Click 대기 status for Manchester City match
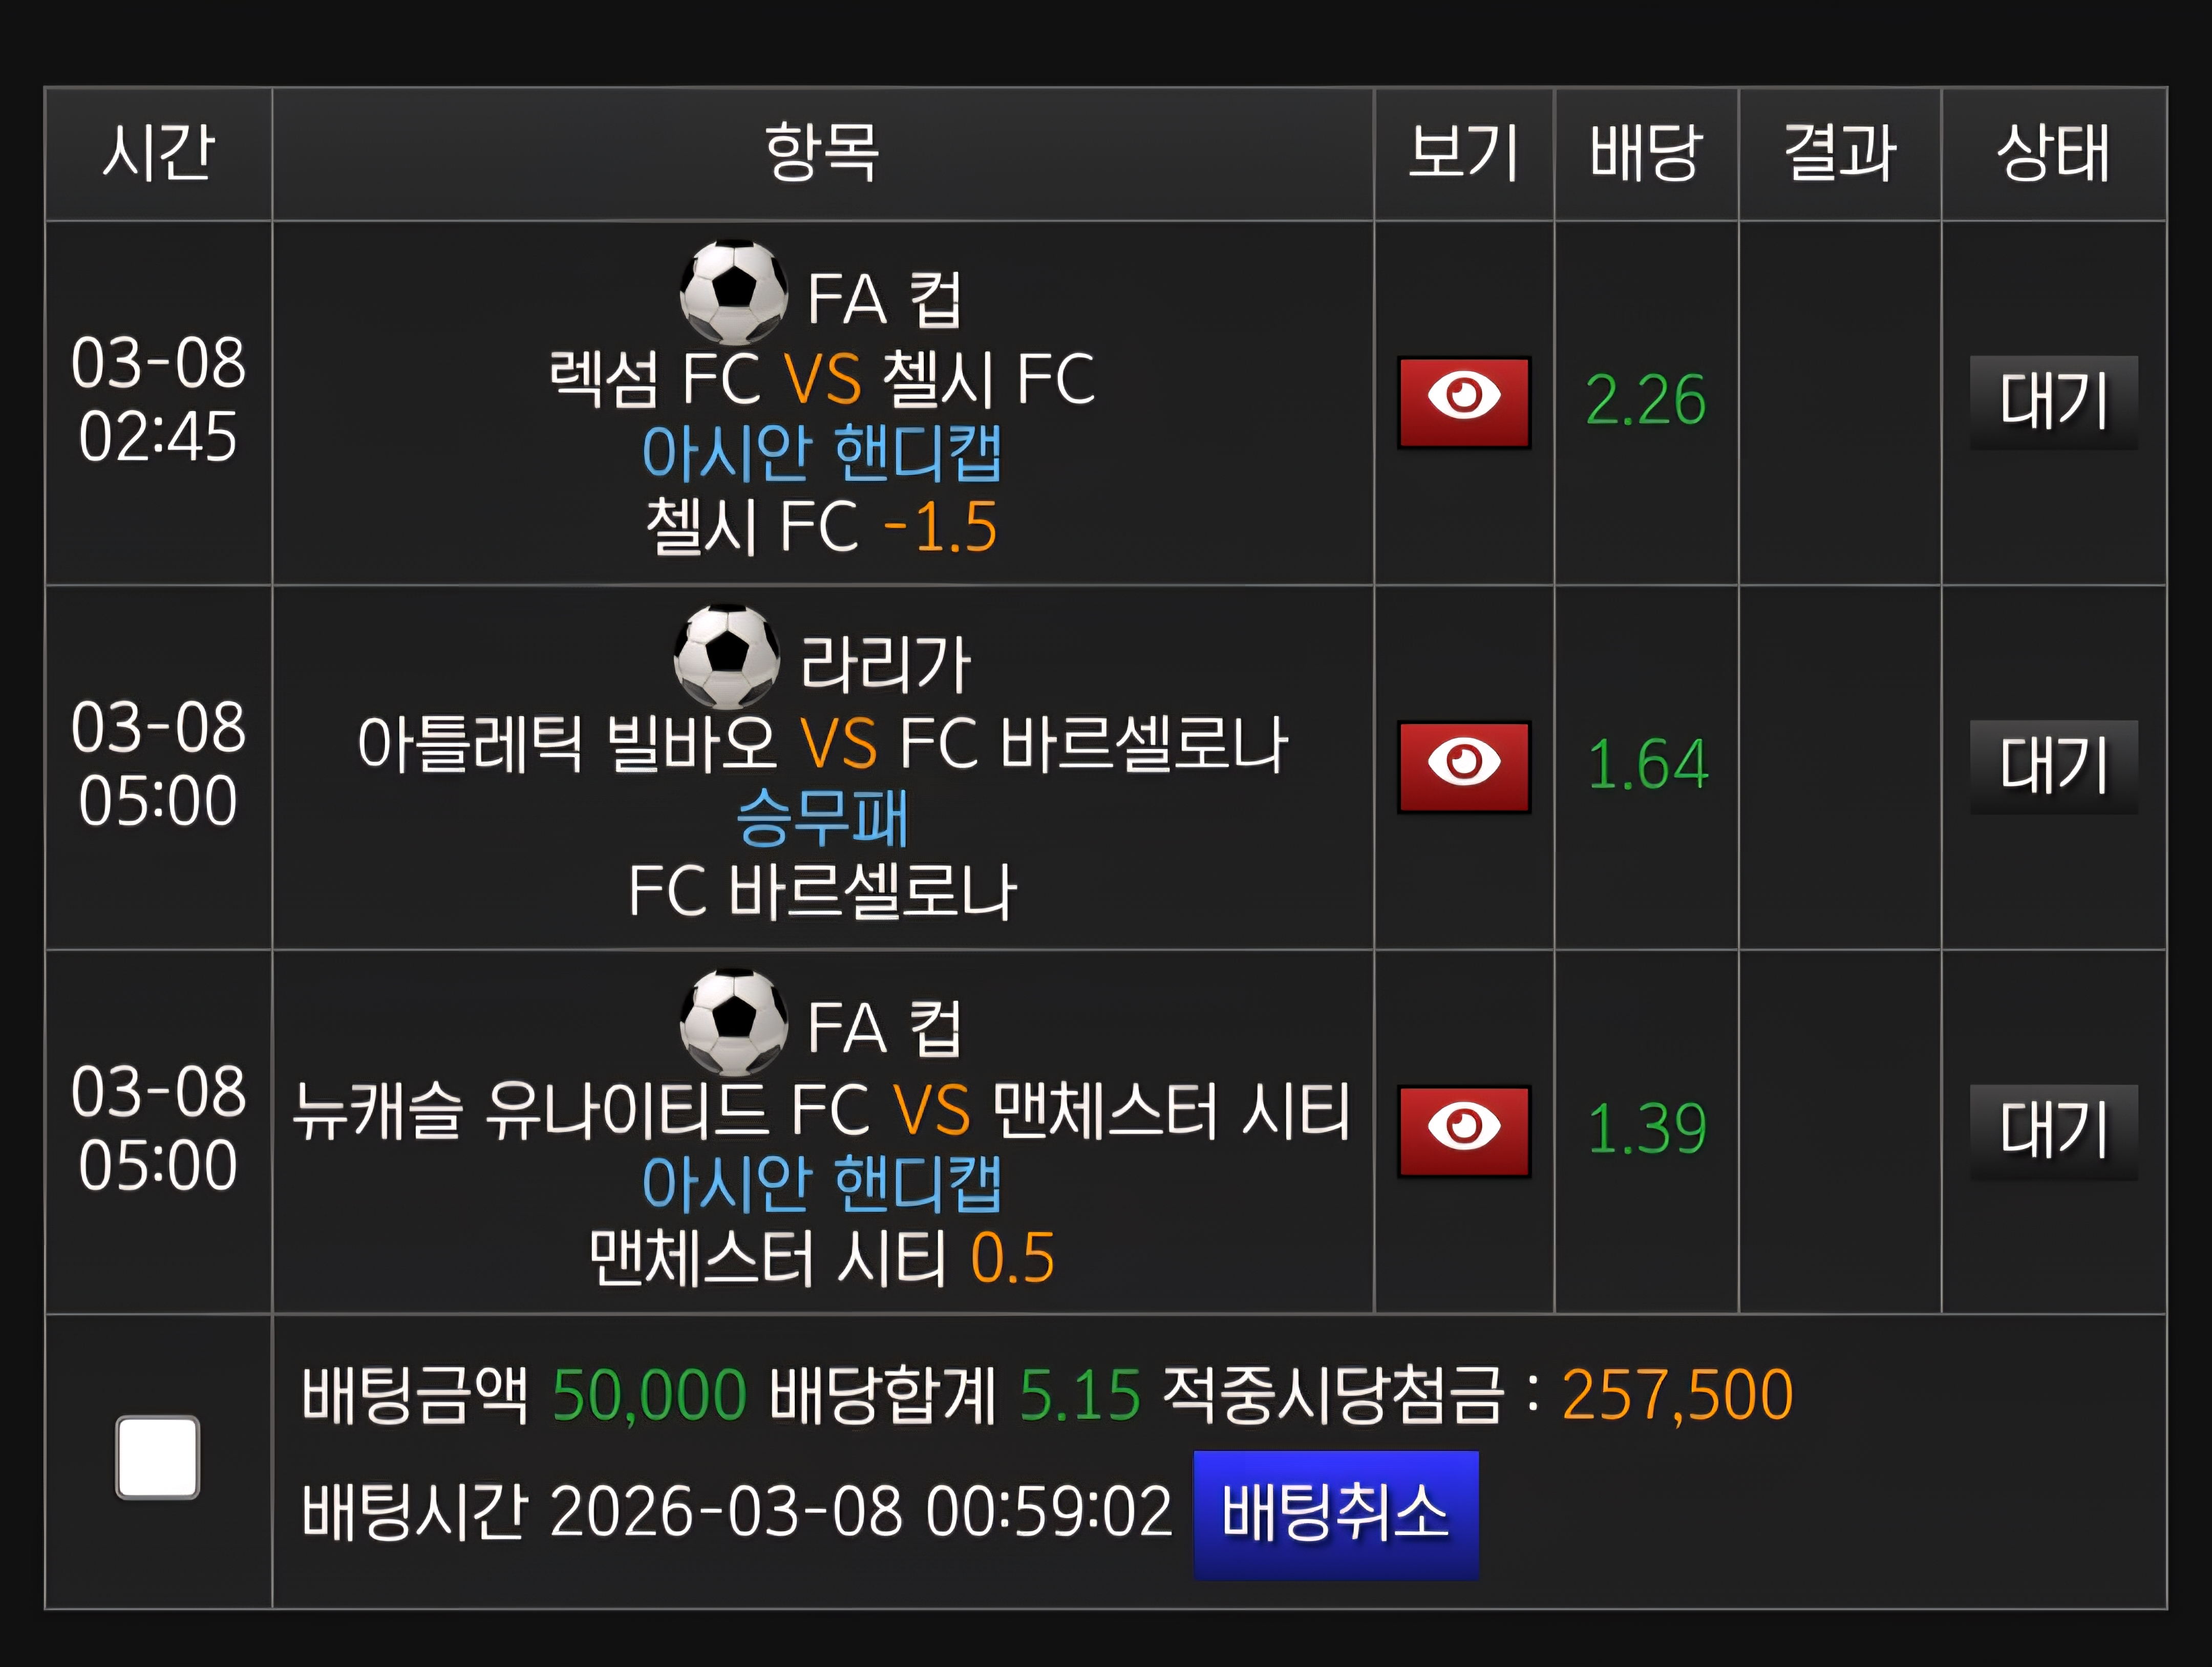2212x1667 pixels. point(2053,1130)
